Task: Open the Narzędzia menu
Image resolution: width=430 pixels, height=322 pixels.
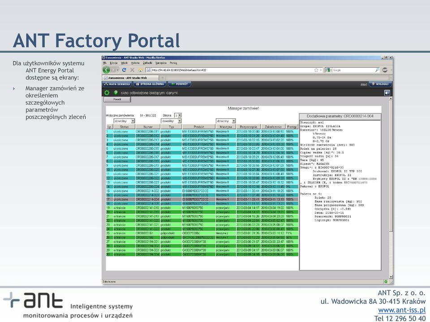Action: click(161, 63)
